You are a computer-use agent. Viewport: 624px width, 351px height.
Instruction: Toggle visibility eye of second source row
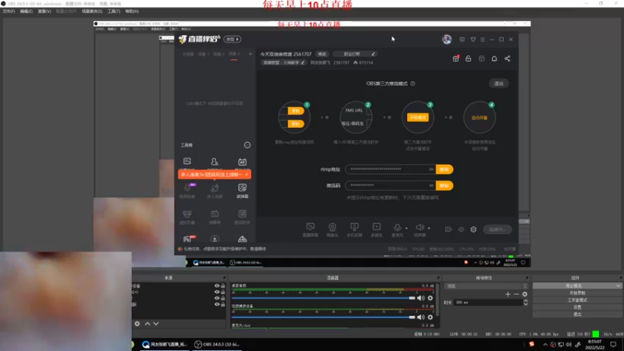coord(217,292)
